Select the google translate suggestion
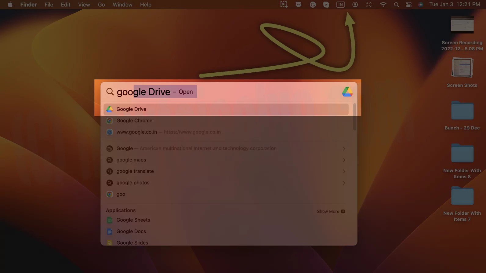The width and height of the screenshot is (486, 273). (226, 171)
